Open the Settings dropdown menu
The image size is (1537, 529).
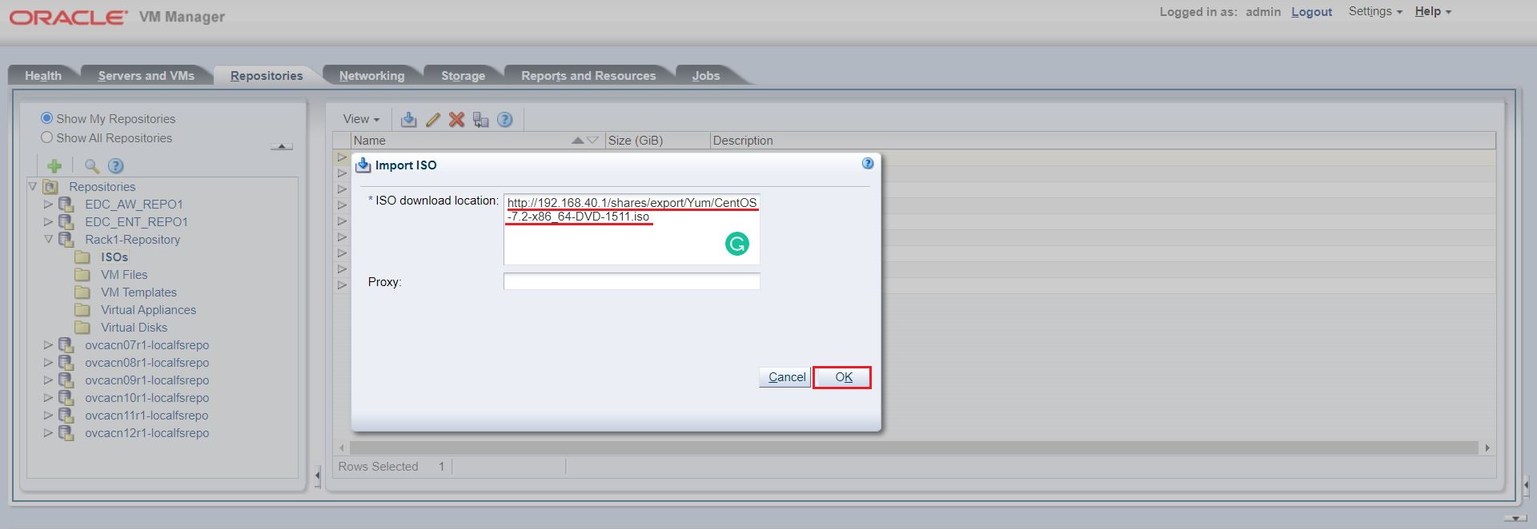[1375, 11]
